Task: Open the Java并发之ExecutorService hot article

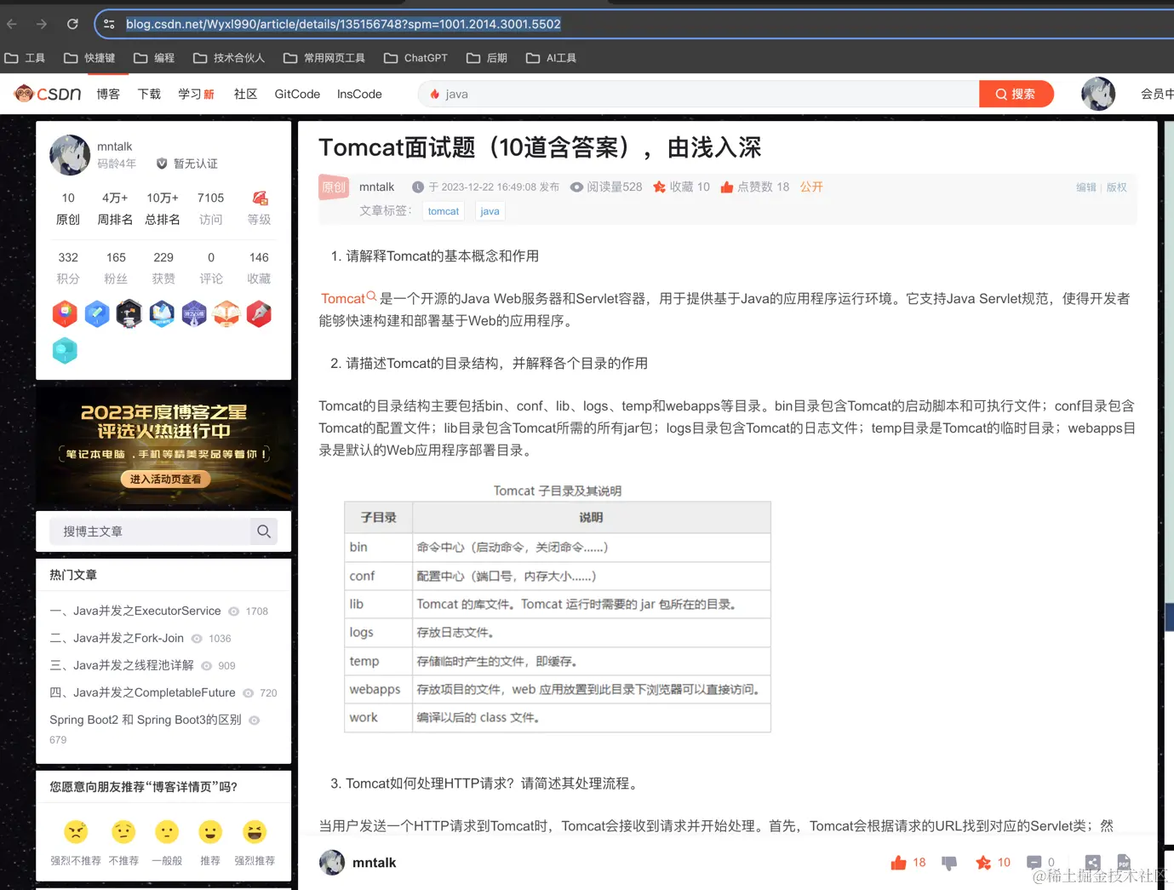Action: [135, 611]
